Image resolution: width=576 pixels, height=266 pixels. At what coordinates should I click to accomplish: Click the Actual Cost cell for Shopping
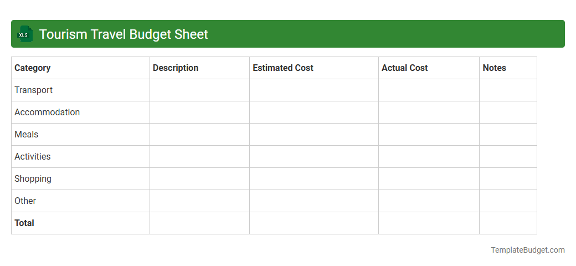point(429,179)
